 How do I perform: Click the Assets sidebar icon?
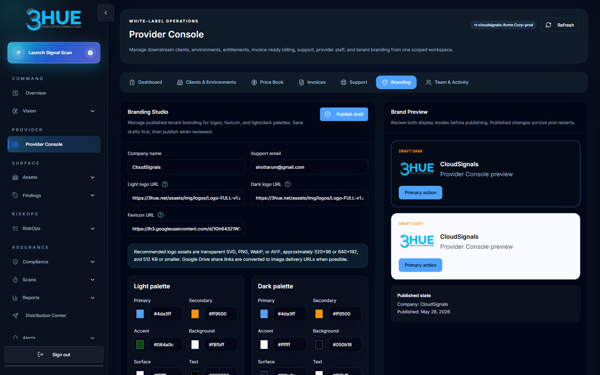point(15,177)
